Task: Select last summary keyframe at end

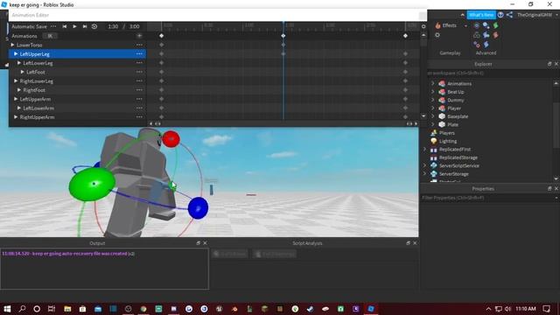Action: pyautogui.click(x=405, y=36)
